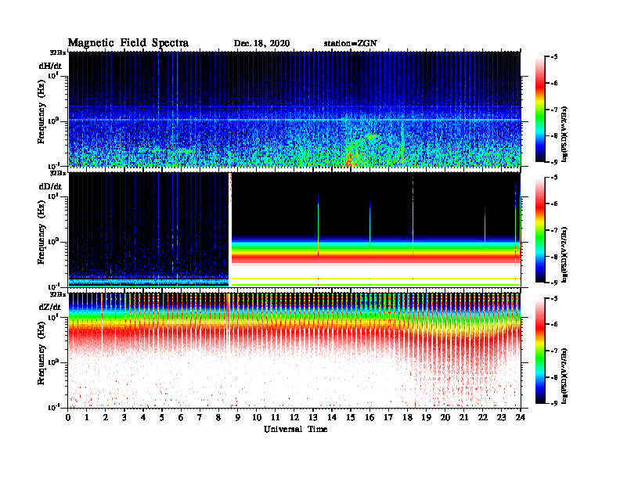
Task: Click the log(PSD) label beside dZ/dt color bar
Action: coord(564,376)
